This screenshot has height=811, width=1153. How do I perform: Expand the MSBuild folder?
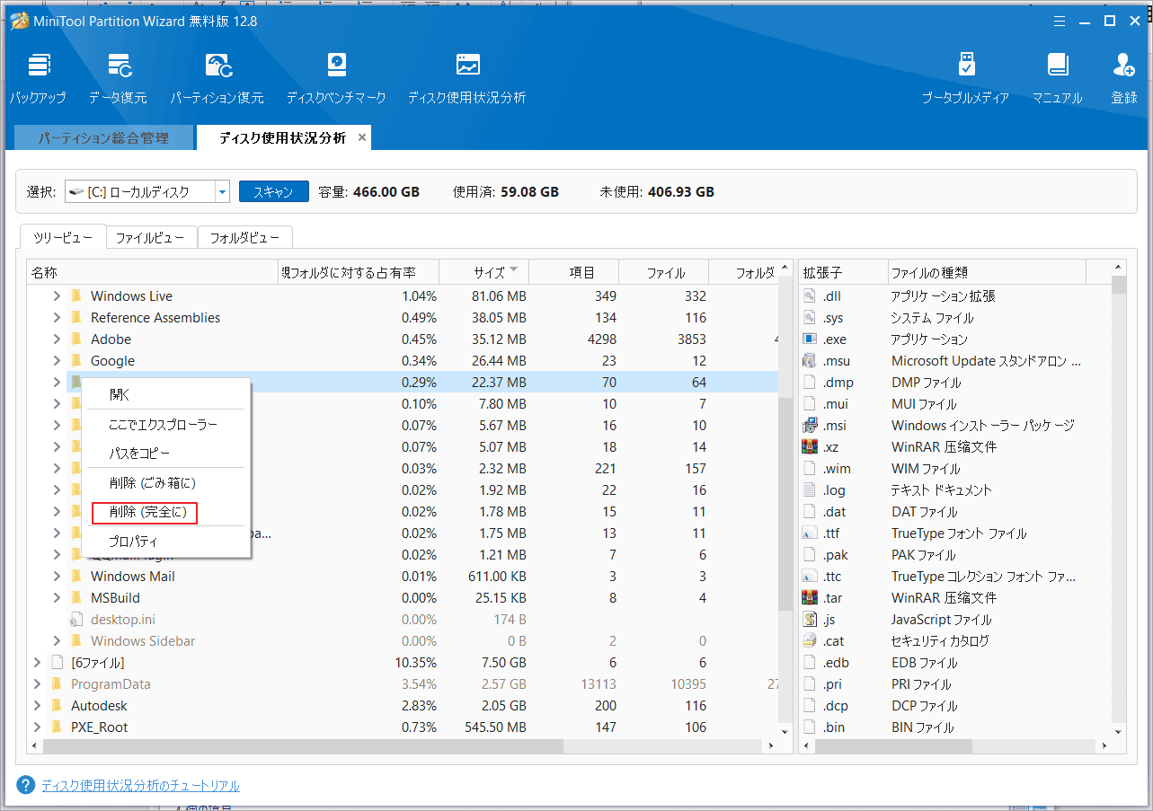click(57, 598)
